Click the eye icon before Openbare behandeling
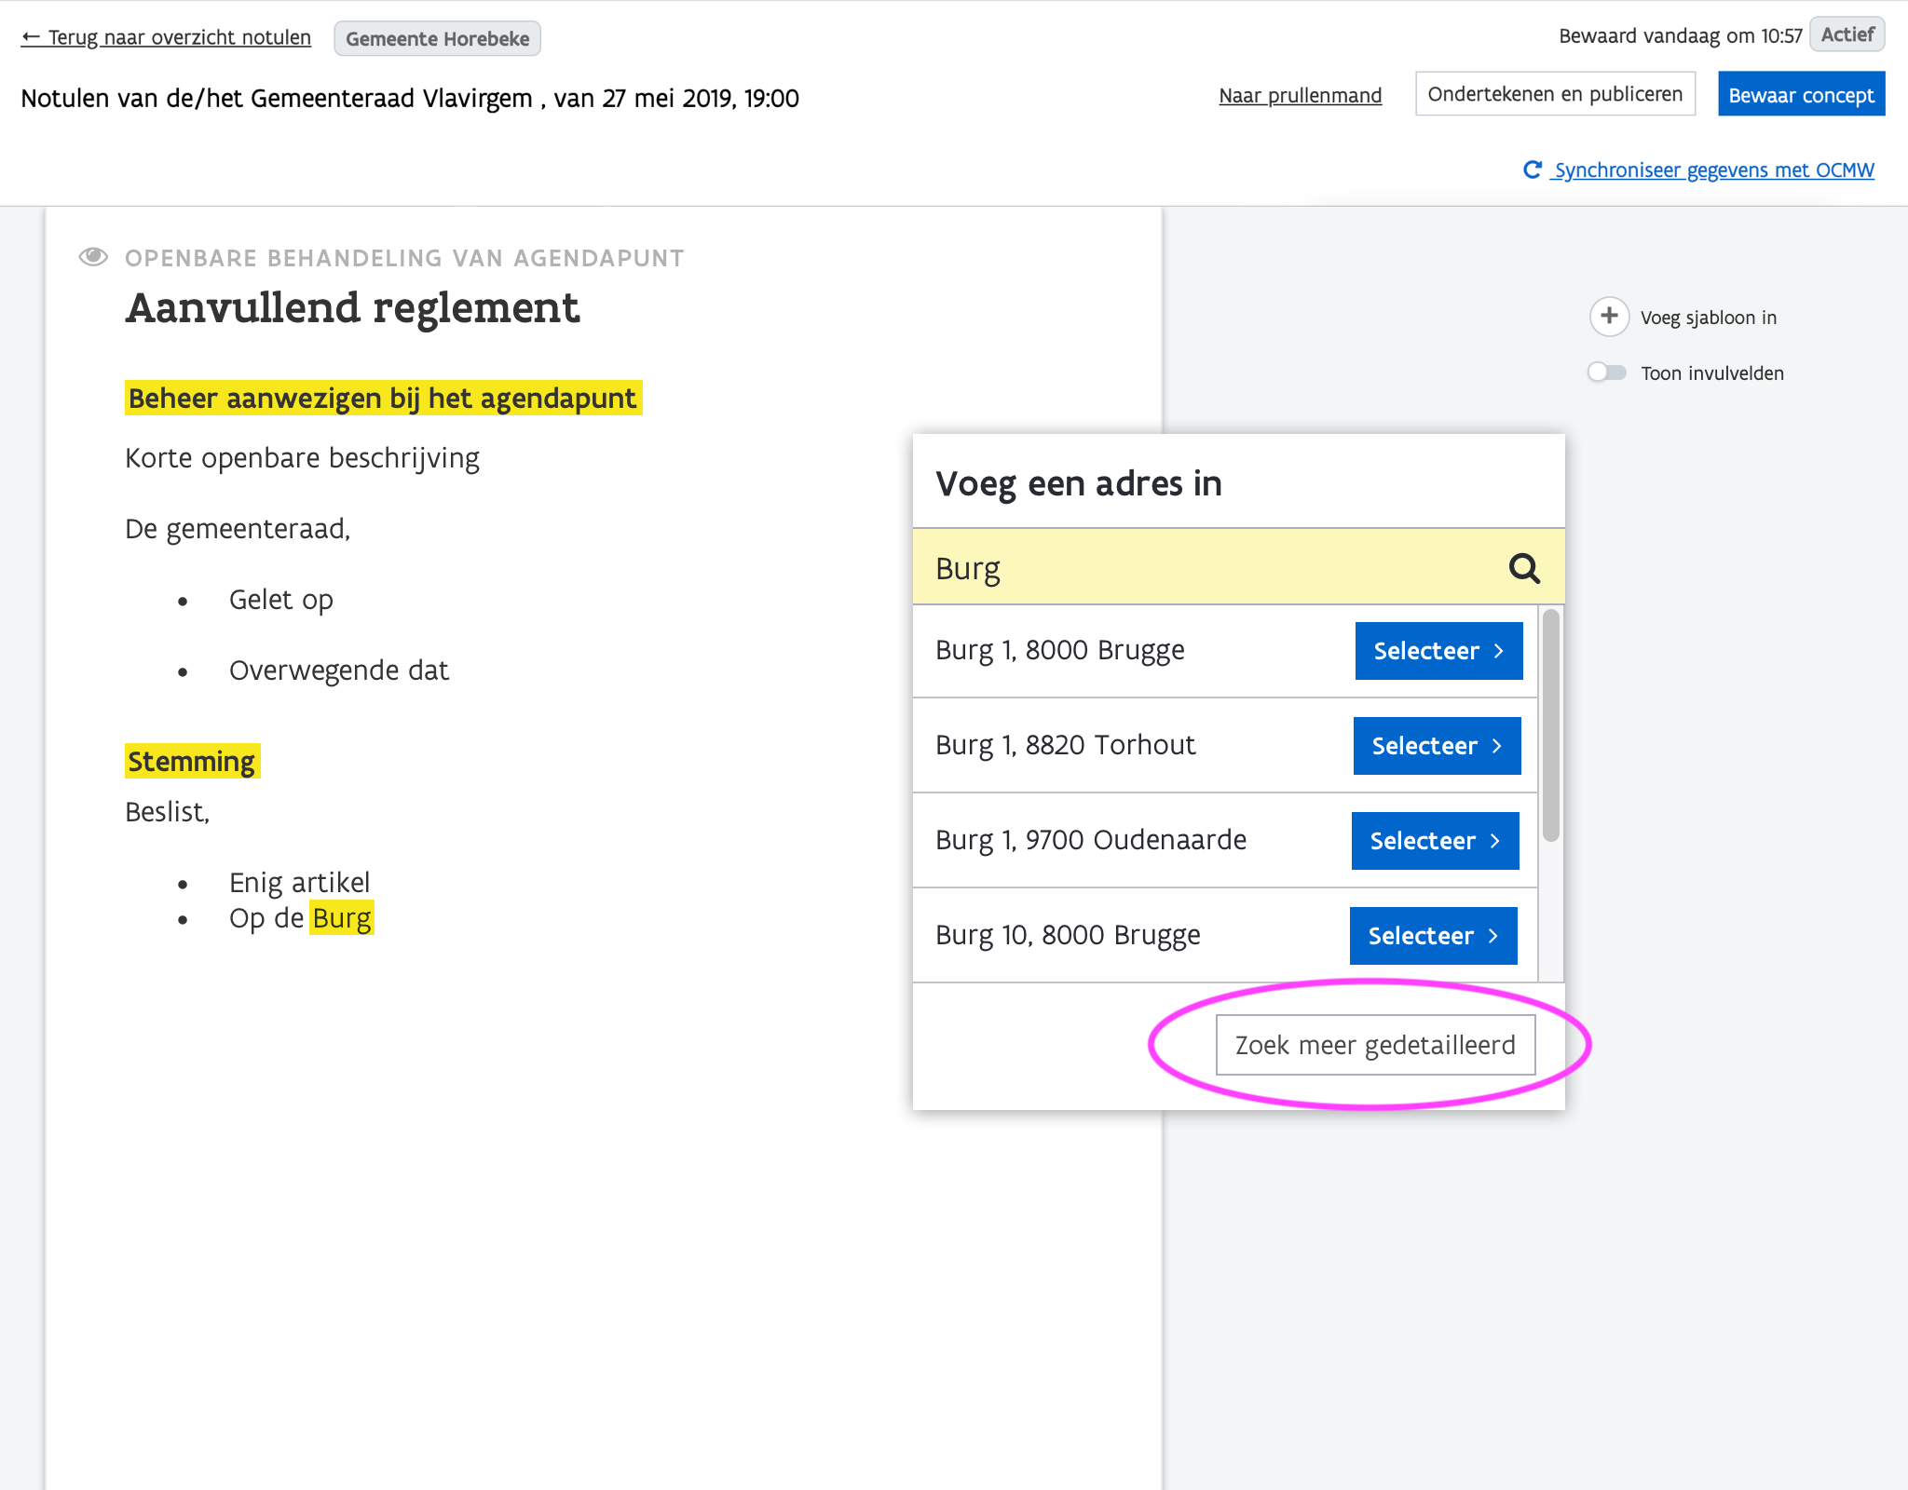Image resolution: width=1908 pixels, height=1490 pixels. click(93, 257)
